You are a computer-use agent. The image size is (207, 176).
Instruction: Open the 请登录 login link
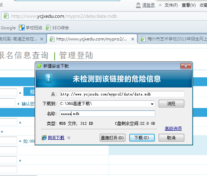click(x=149, y=5)
